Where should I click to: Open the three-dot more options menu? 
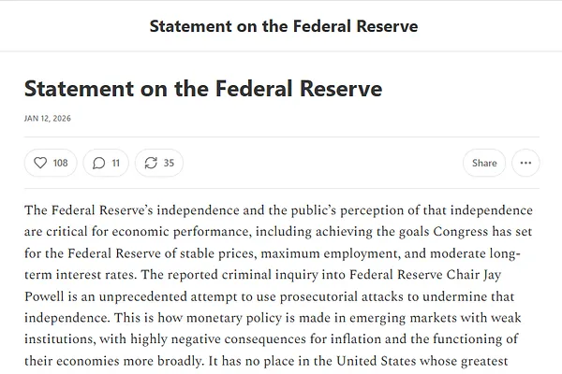click(x=525, y=163)
